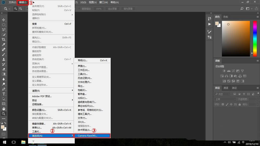
Task: Select the Gradient tool
Action: point(3,74)
